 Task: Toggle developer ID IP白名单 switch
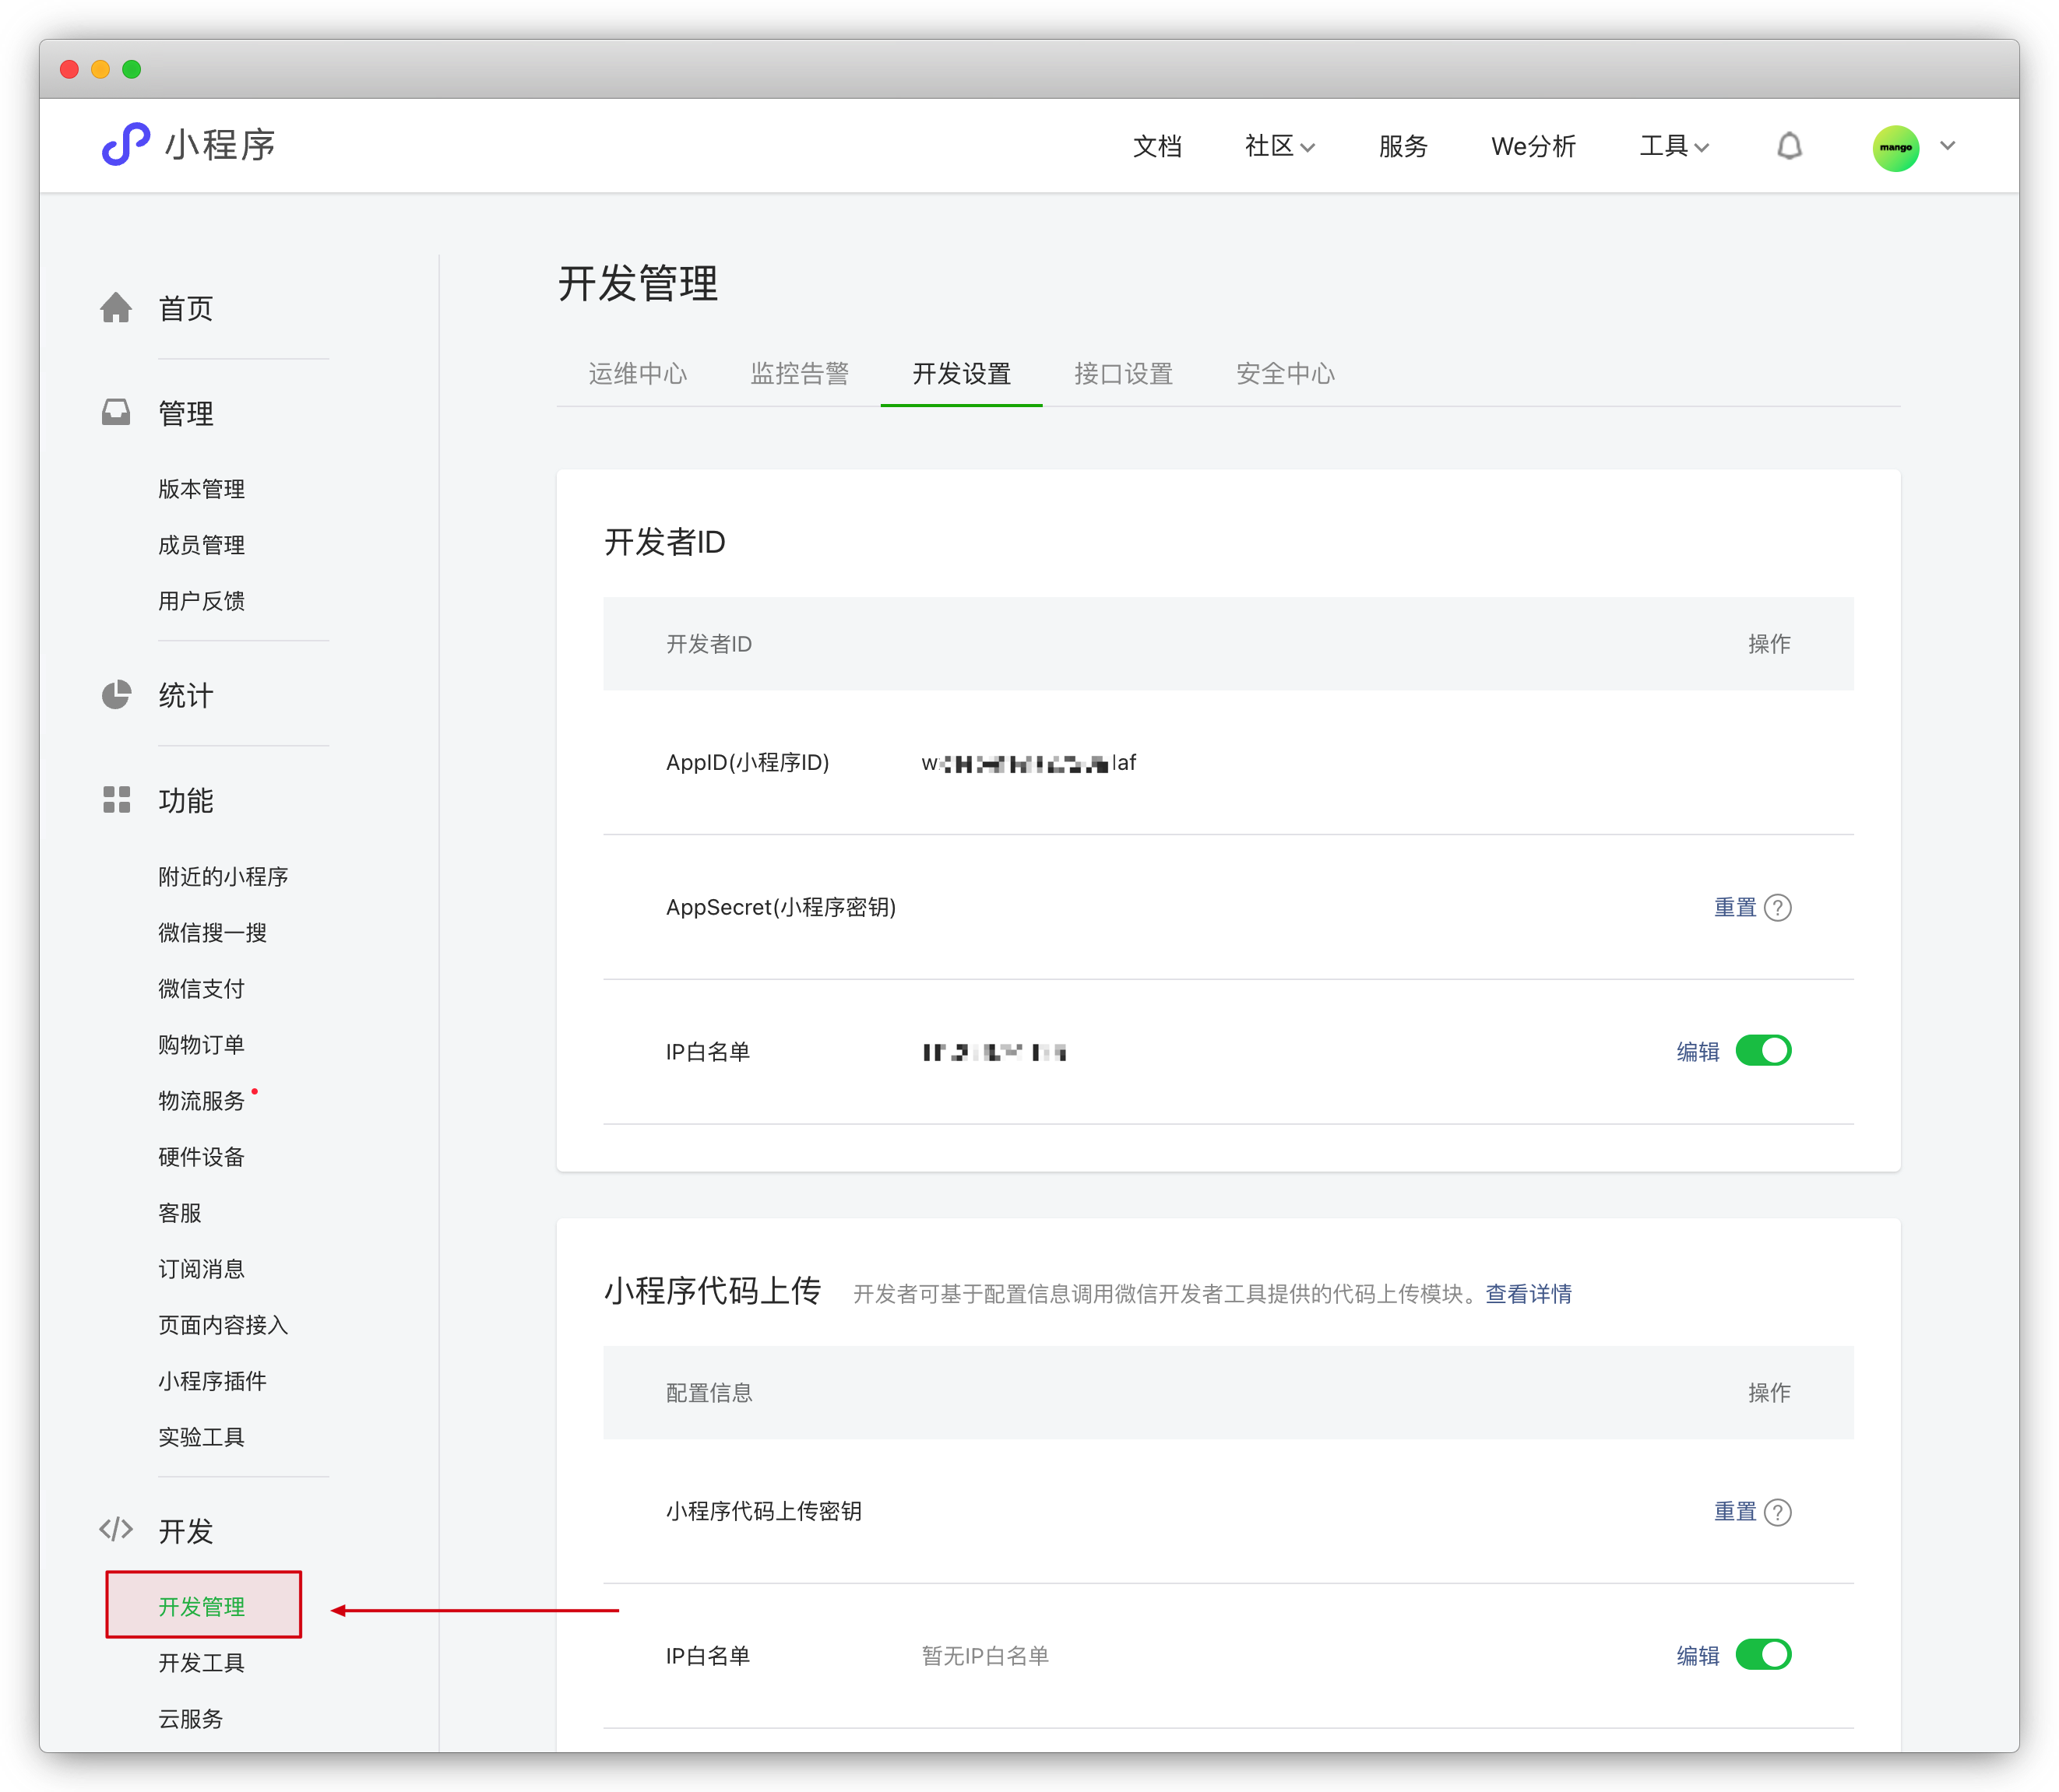click(x=1763, y=1051)
